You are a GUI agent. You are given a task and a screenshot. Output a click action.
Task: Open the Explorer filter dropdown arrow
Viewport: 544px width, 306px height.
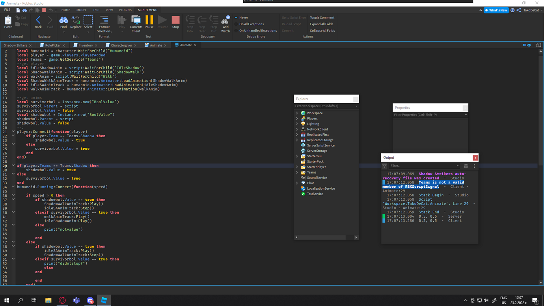(356, 106)
